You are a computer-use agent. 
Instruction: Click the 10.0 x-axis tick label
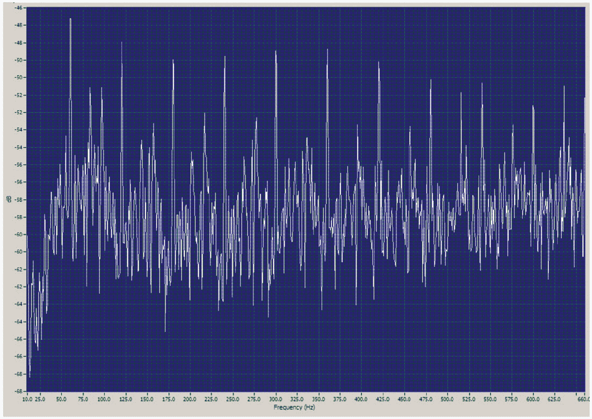click(27, 399)
